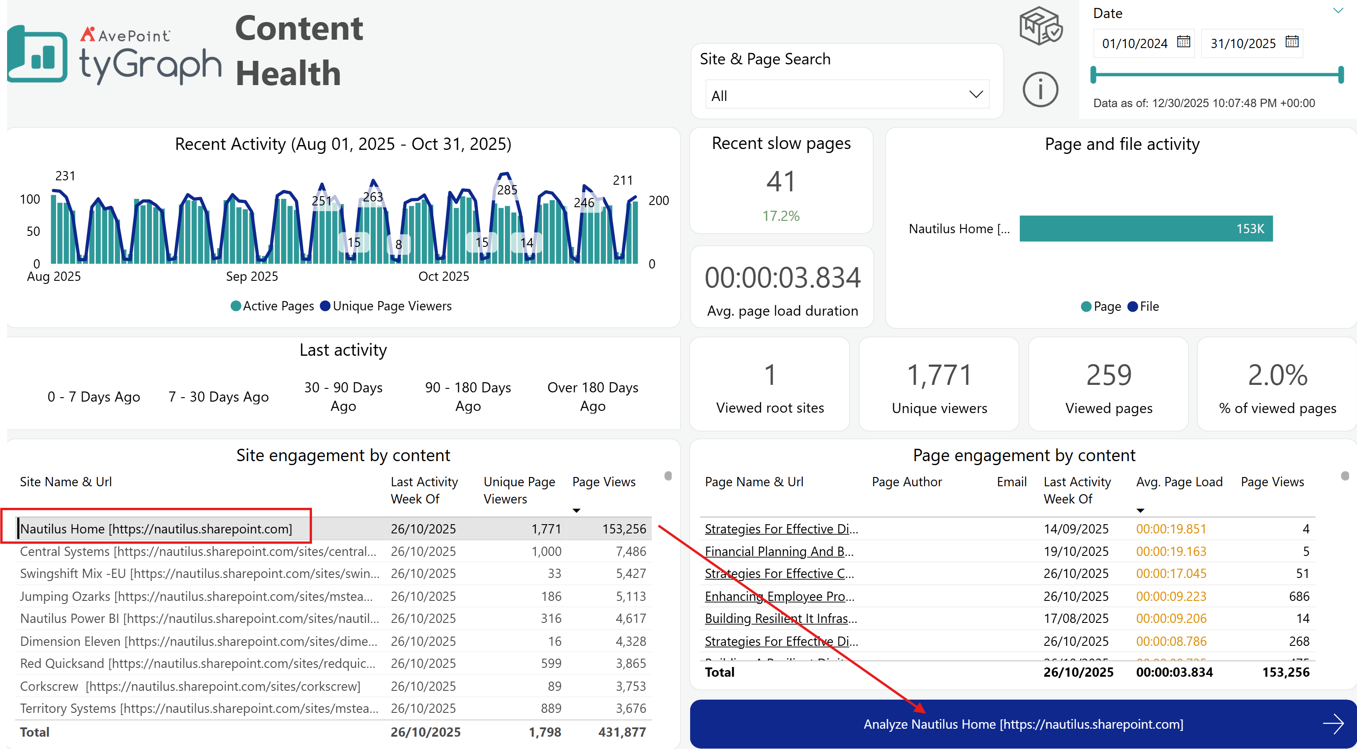Open the Financial Planning And B... page link
Image resolution: width=1357 pixels, height=749 pixels.
pyautogui.click(x=779, y=551)
